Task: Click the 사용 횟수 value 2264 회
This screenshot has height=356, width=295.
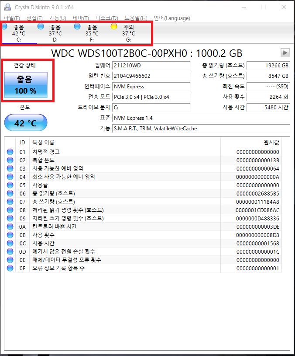Action: pos(268,97)
